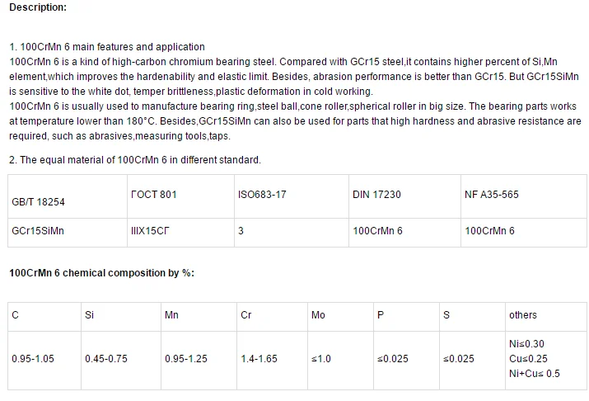Click the Mn column header

pyautogui.click(x=199, y=317)
